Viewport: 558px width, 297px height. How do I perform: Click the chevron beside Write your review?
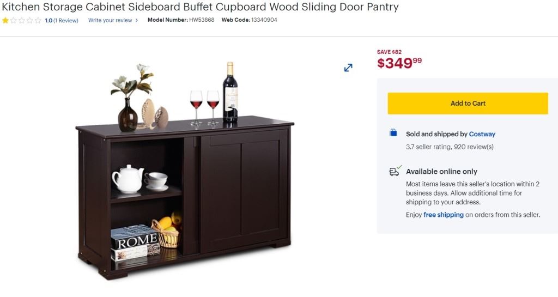137,20
